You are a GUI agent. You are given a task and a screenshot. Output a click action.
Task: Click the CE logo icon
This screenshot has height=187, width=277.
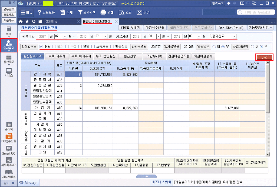pyautogui.click(x=21, y=3)
